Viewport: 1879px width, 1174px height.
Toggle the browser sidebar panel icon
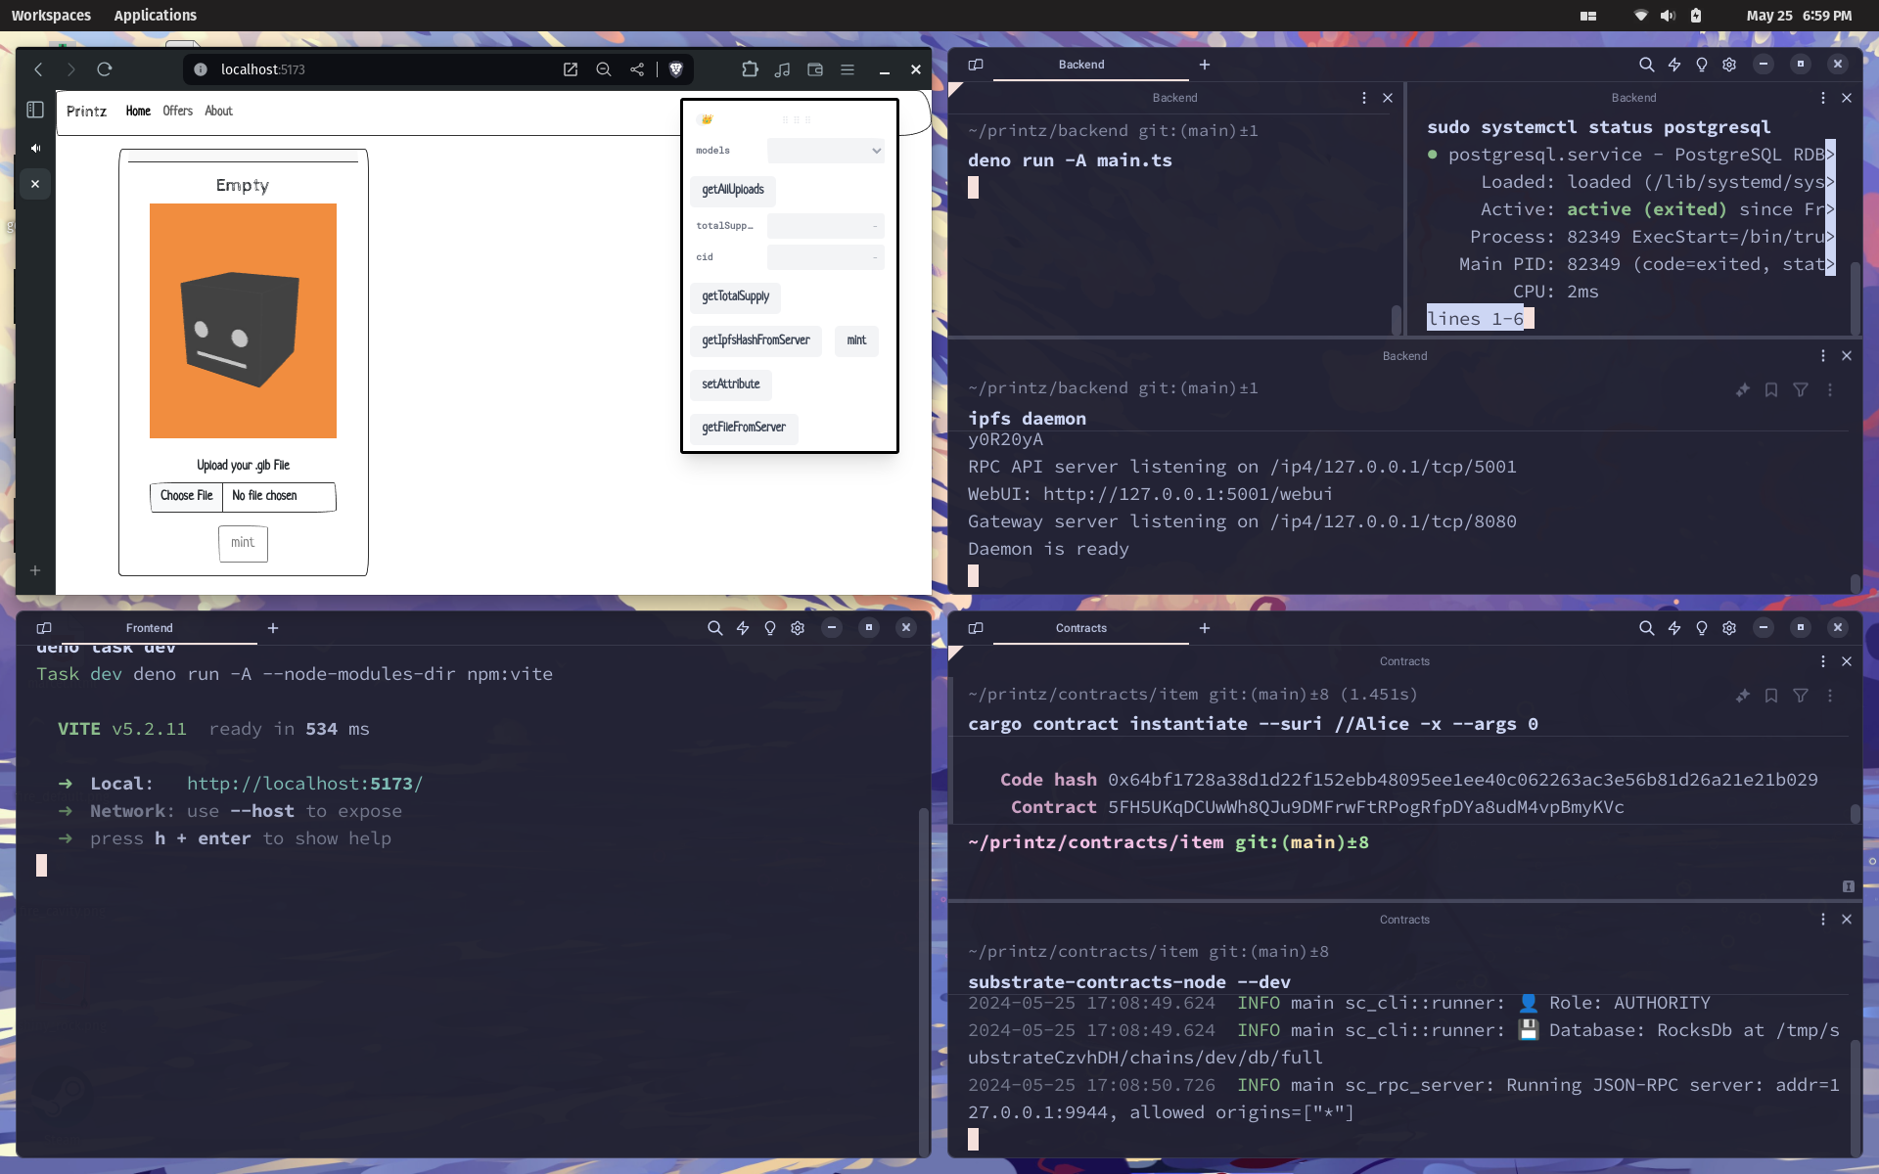pyautogui.click(x=35, y=110)
